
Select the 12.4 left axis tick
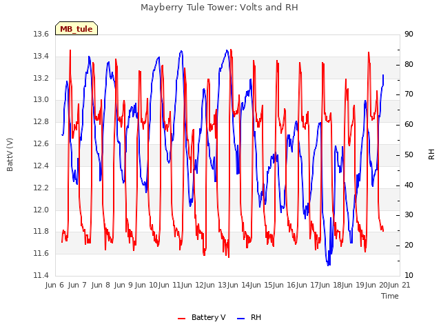(41, 165)
